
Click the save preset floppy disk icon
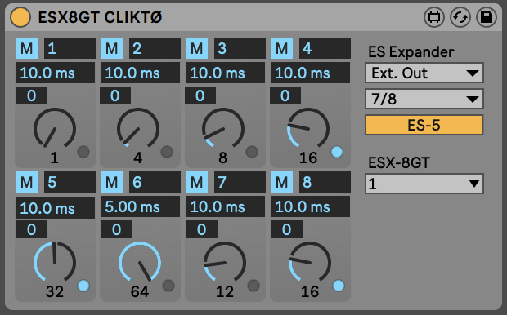[487, 17]
